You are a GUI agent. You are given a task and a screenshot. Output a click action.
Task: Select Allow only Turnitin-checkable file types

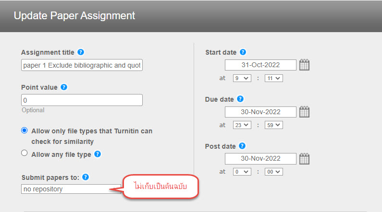coord(25,130)
